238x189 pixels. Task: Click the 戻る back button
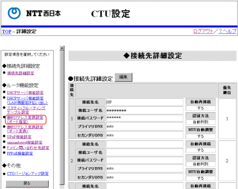coord(27,184)
